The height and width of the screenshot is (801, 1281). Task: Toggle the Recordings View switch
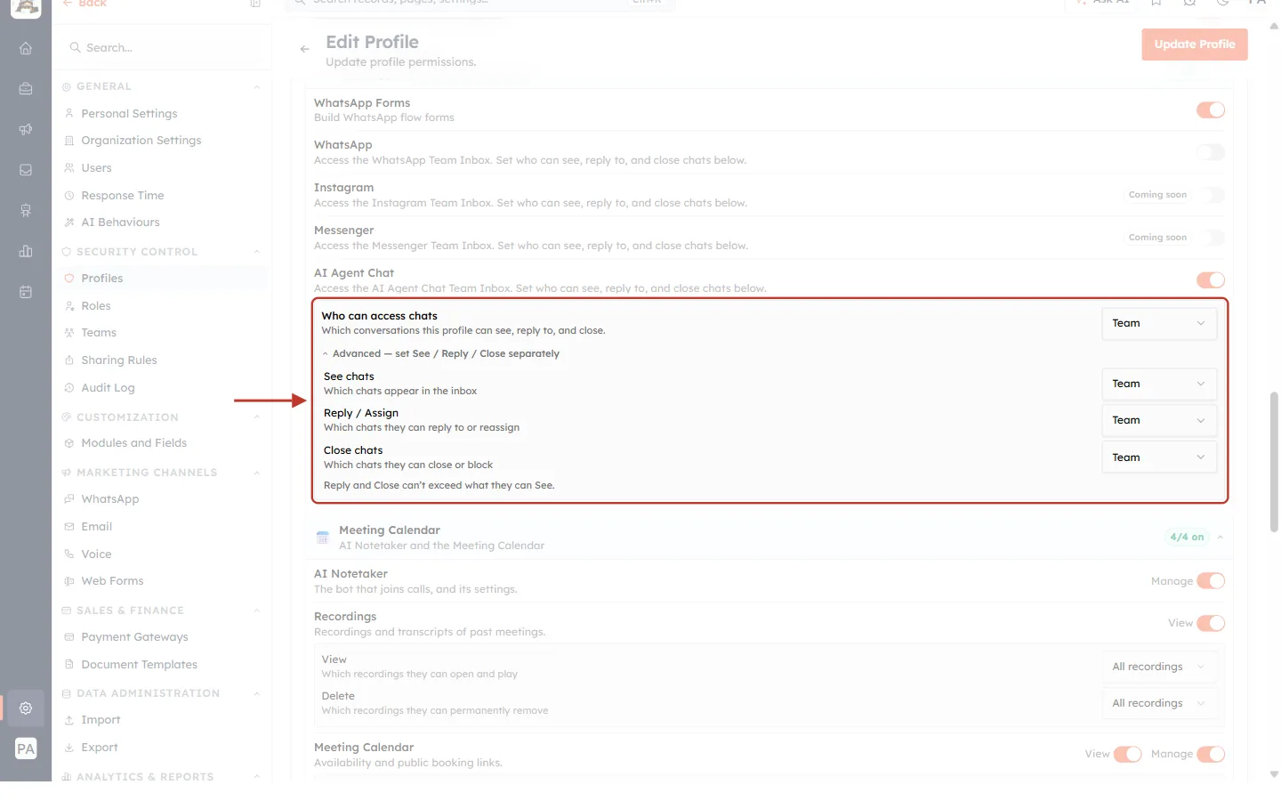tap(1211, 623)
